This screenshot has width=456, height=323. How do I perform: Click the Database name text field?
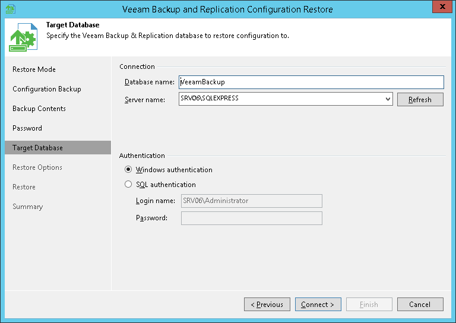point(311,82)
